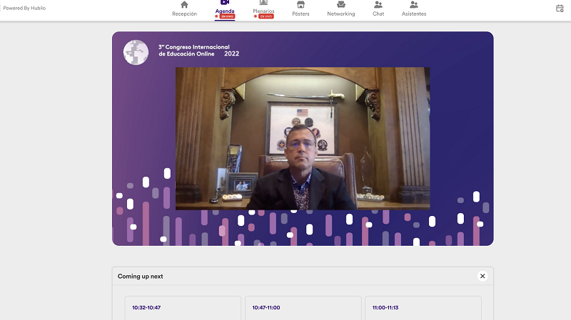This screenshot has width=571, height=320.
Task: Select the Agenda camera icon
Action: (225, 2)
